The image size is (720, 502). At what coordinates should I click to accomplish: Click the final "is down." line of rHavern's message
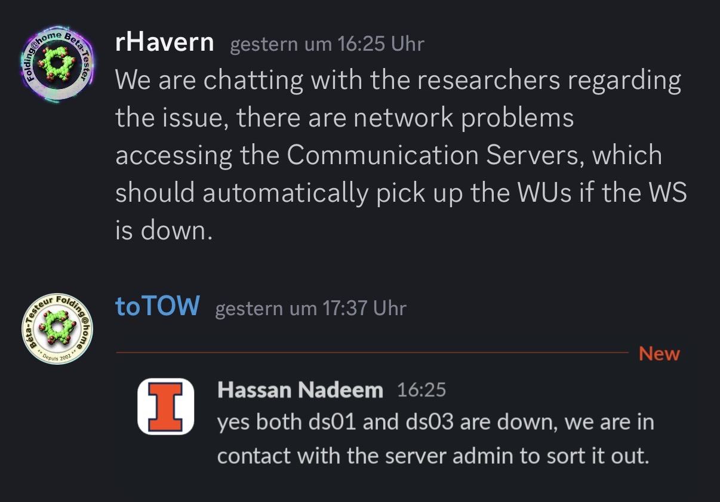coord(164,229)
